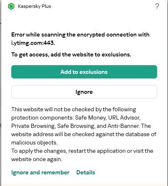Image resolution: width=168 pixels, height=186 pixels.
Task: Click the protection components description paragraph
Action: [x=84, y=126]
